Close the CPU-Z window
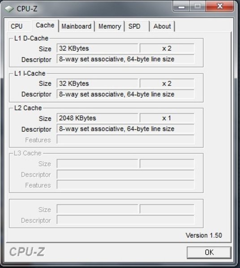 pyautogui.click(x=220, y=7)
